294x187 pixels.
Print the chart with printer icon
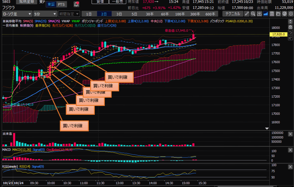[284, 14]
